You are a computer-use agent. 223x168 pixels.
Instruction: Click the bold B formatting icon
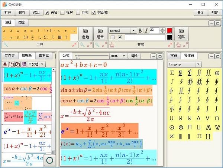point(140,31)
